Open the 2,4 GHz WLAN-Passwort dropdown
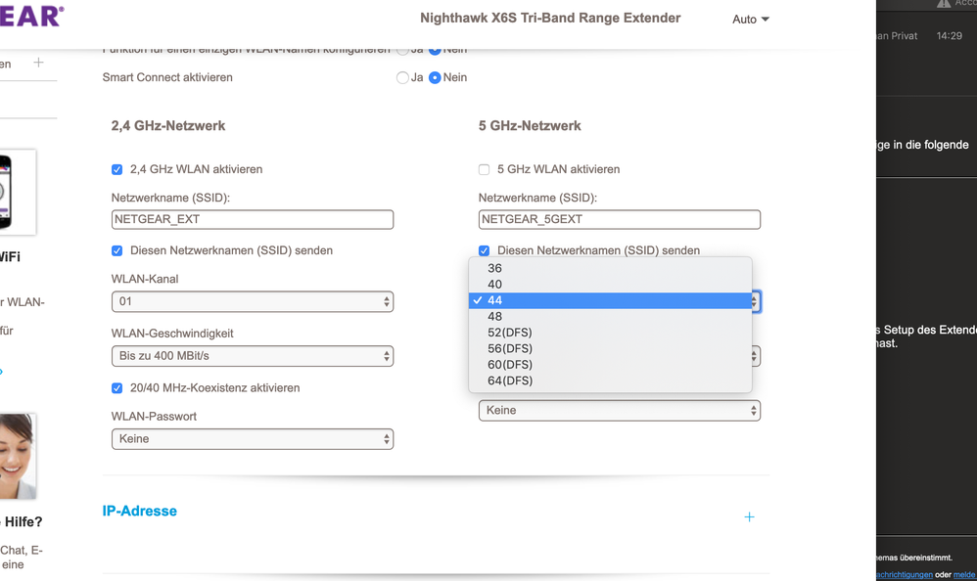977x581 pixels. [x=253, y=439]
